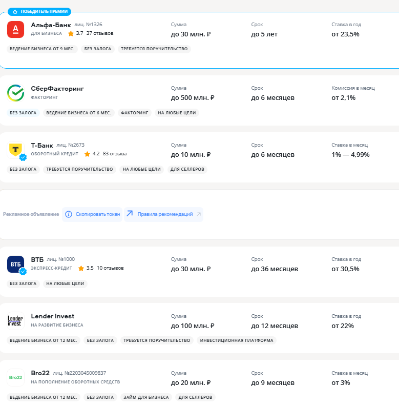Click Для селлеров tag in T-Bank card
The image size is (399, 407).
click(187, 169)
